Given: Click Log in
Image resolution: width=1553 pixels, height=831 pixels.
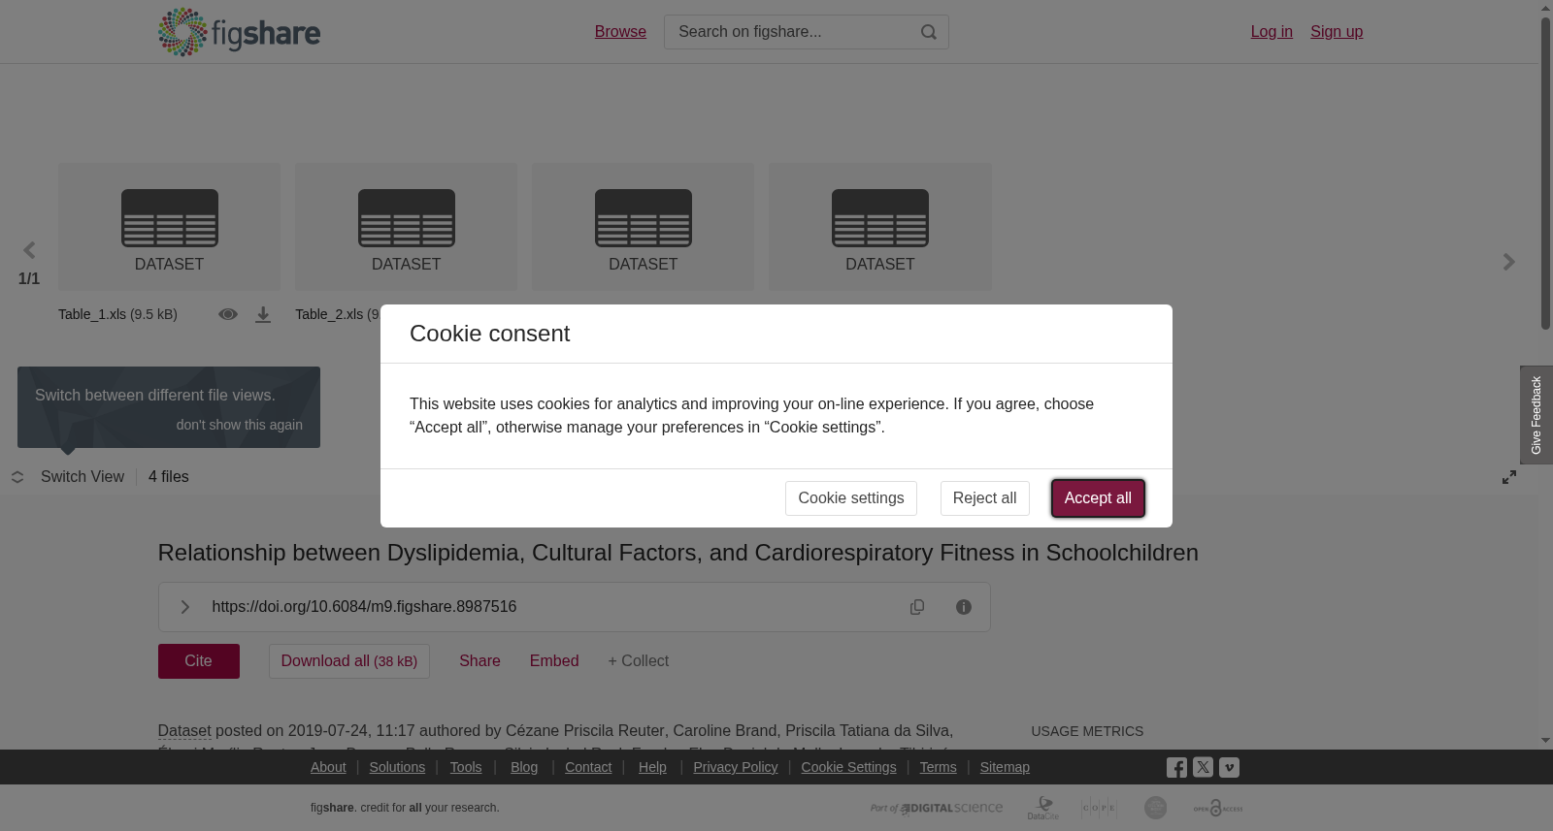Looking at the screenshot, I should pos(1272,32).
